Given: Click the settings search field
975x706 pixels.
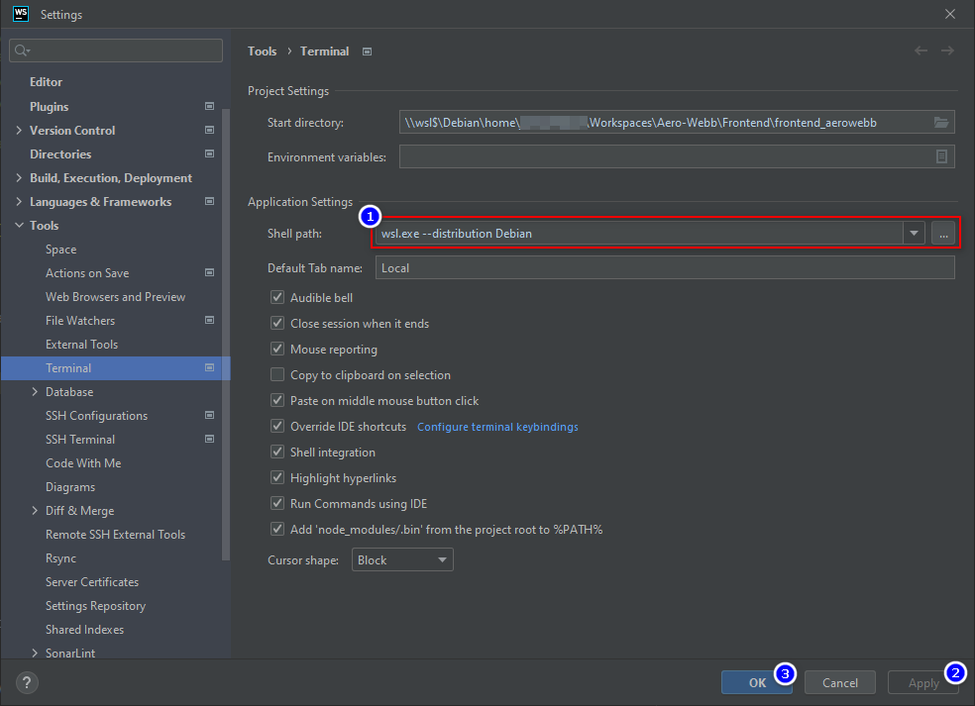Looking at the screenshot, I should click(x=116, y=50).
